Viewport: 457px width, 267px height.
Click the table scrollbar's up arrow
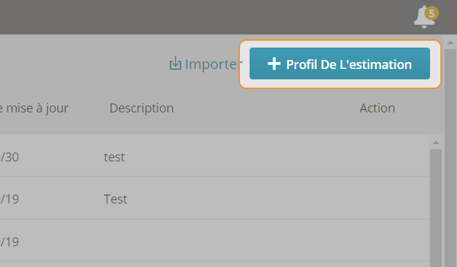[436, 143]
